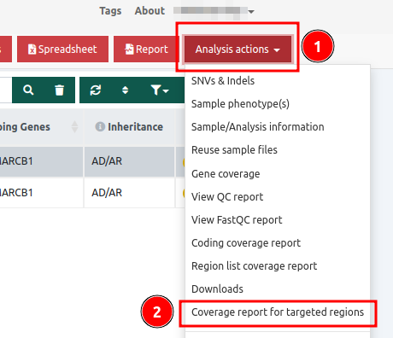The width and height of the screenshot is (393, 338).
Task: Open the Tags page
Action: tap(110, 11)
